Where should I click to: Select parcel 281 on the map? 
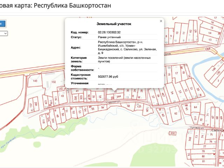[36, 104]
